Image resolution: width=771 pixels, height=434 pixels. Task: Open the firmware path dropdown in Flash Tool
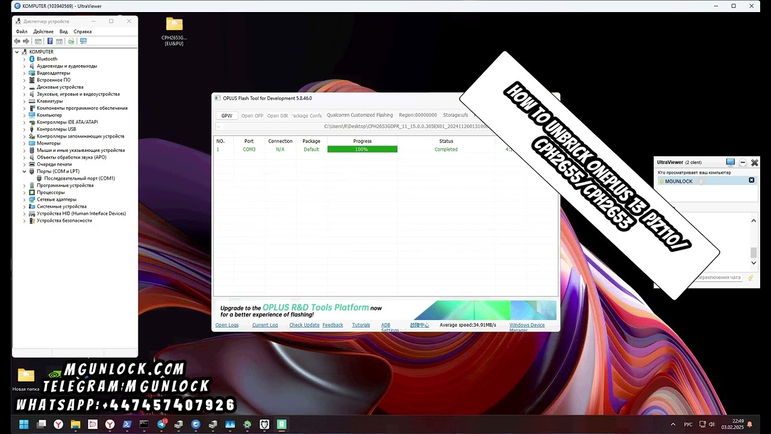219,127
